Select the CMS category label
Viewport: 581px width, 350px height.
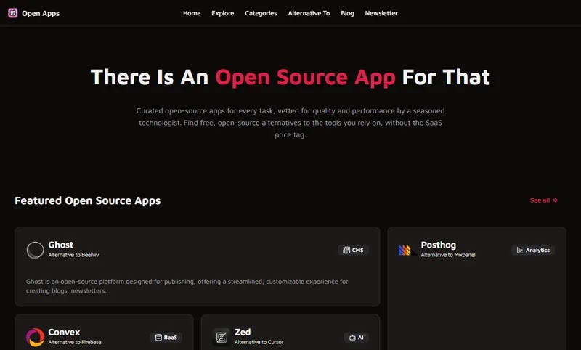click(357, 250)
